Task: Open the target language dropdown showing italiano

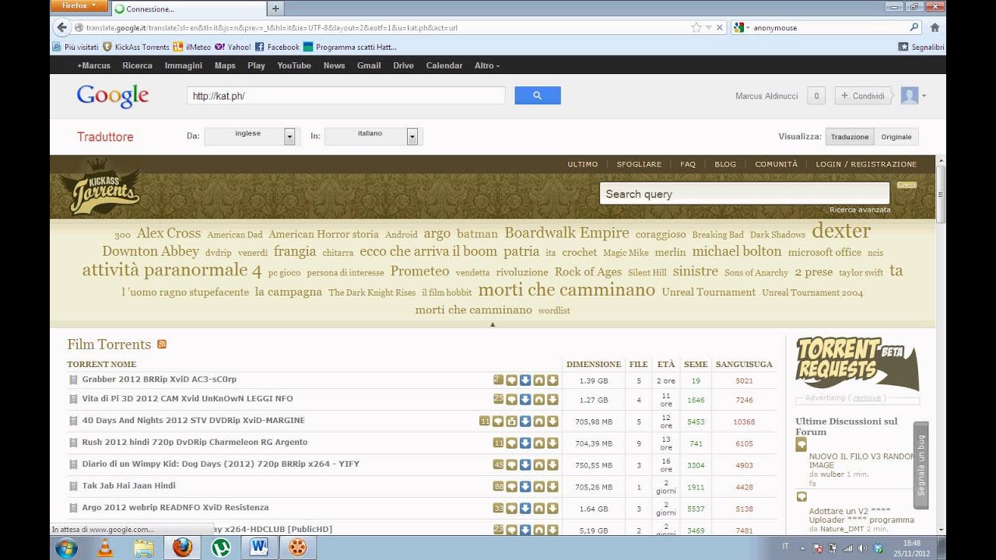Action: tap(412, 137)
